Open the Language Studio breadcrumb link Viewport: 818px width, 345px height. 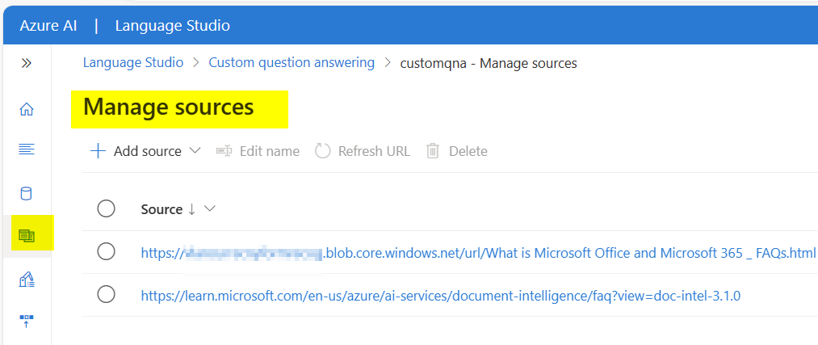pyautogui.click(x=133, y=63)
